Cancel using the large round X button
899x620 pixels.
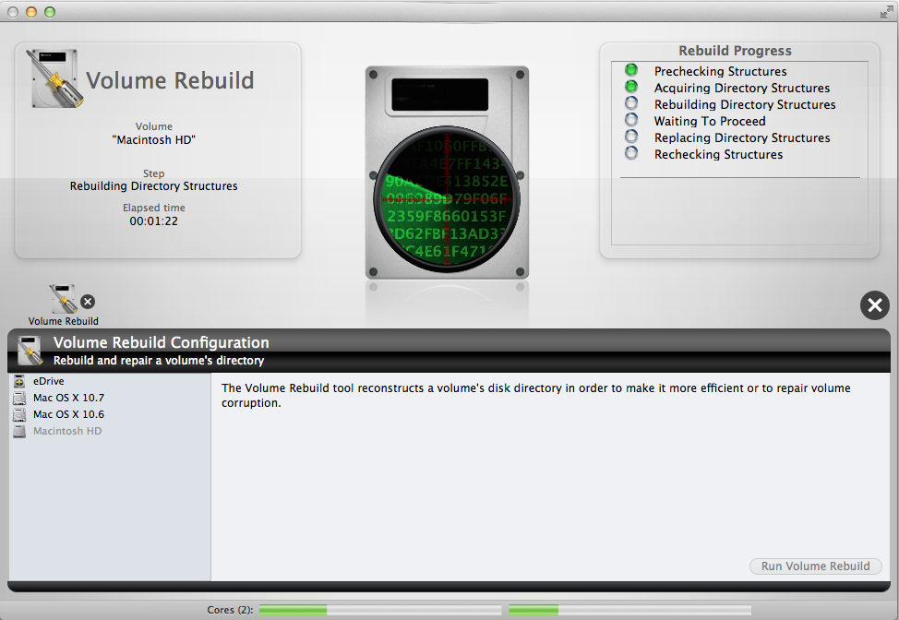(x=874, y=305)
